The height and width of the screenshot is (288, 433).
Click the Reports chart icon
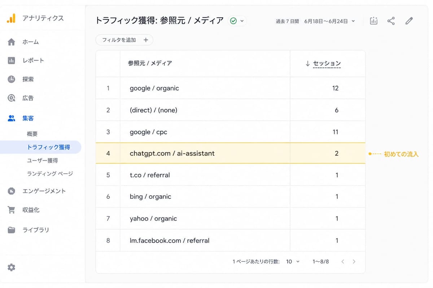coord(12,60)
